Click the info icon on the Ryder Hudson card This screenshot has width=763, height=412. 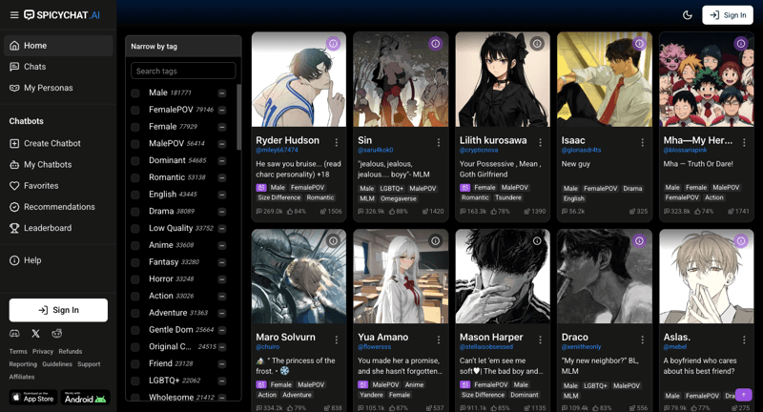pos(333,44)
